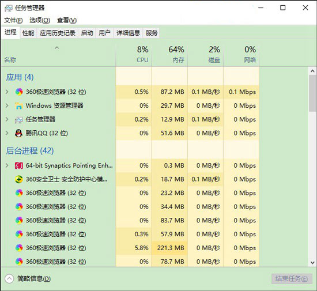The width and height of the screenshot is (317, 291).
Task: Select the 360极速浏览器 app icon under 应用
Action: point(19,92)
